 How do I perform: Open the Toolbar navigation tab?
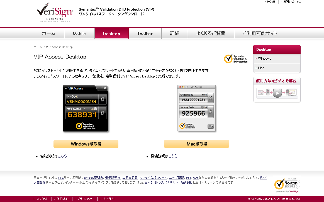coord(145,33)
